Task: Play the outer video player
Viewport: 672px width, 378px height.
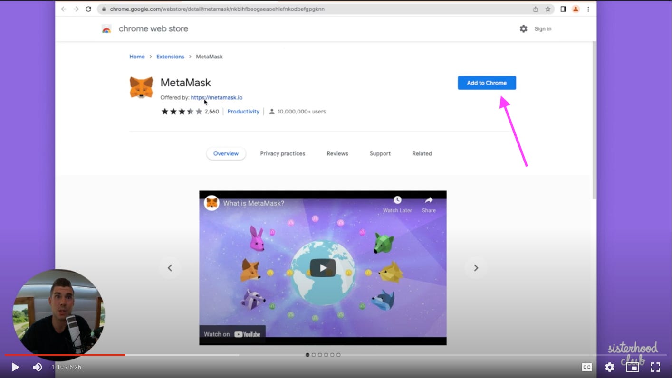Action: pos(15,367)
